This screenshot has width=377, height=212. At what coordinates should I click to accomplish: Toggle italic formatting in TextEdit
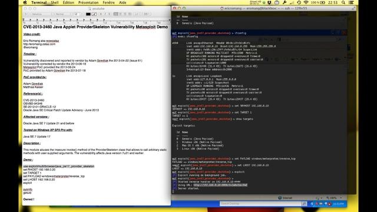tap(105, 14)
